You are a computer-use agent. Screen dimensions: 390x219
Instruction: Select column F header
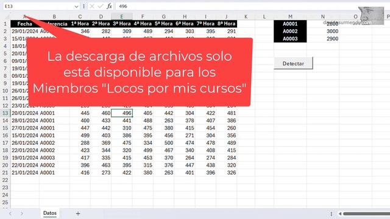(x=143, y=16)
